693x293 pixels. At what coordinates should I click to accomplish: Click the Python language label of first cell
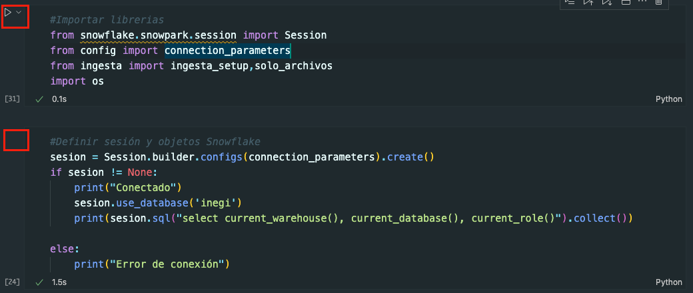tap(669, 99)
